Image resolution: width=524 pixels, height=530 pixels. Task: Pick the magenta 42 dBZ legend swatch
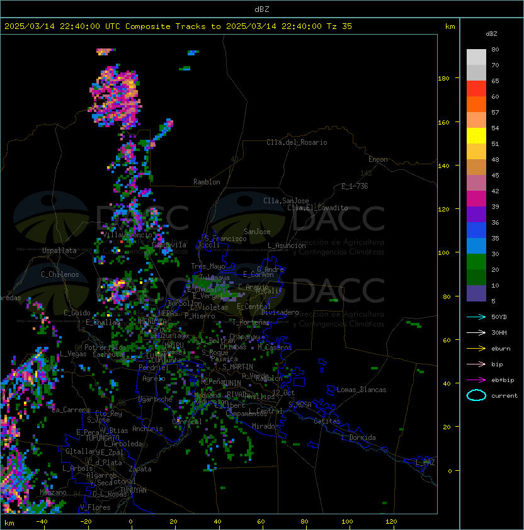(x=476, y=199)
